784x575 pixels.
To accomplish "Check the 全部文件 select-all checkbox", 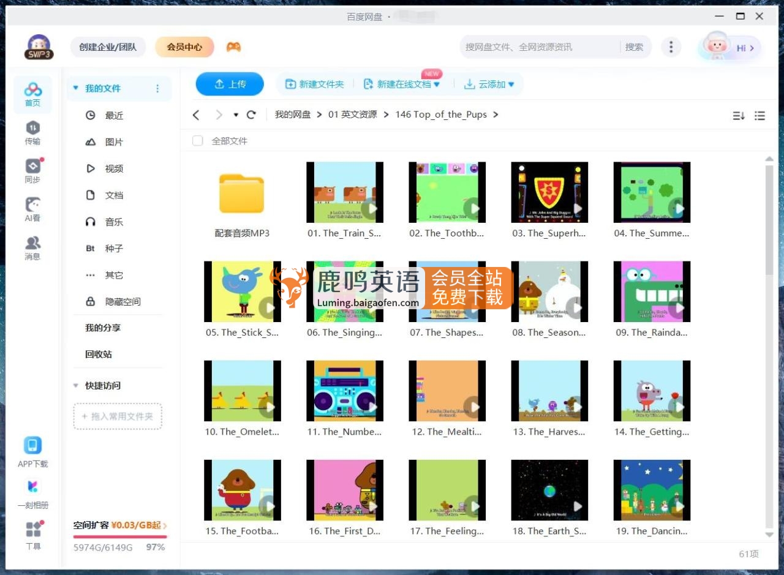I will (x=198, y=141).
